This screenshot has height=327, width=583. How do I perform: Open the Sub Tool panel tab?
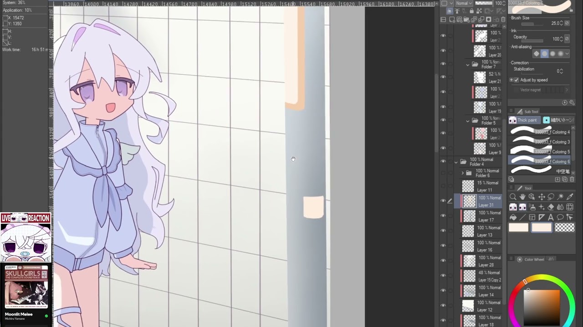528,111
